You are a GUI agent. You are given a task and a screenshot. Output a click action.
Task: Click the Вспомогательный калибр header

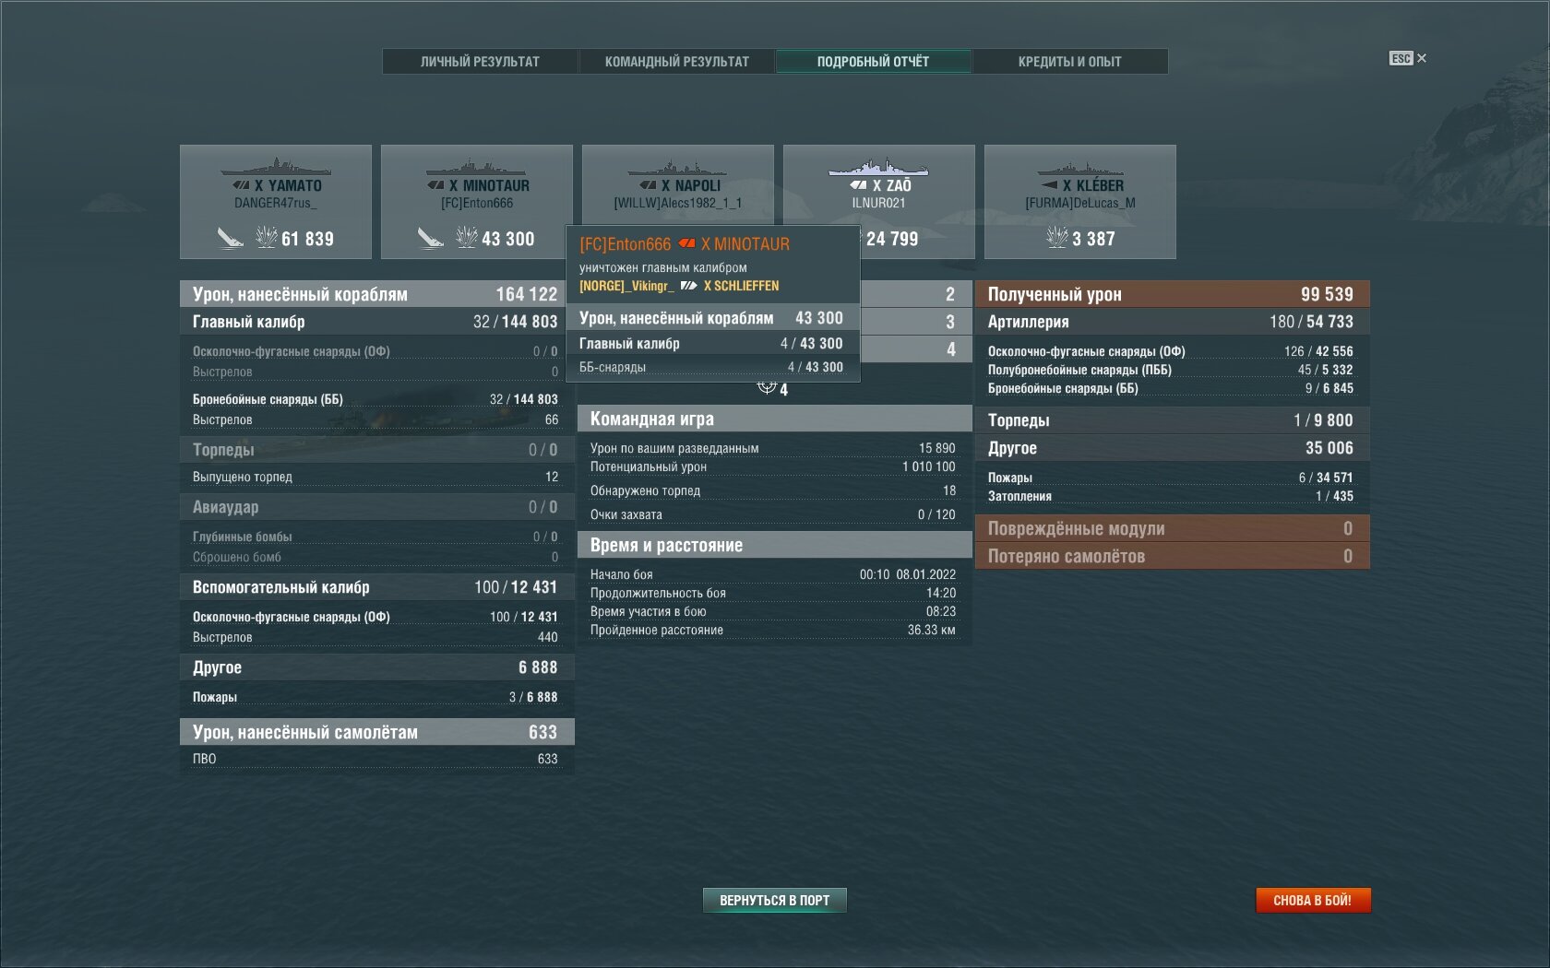click(x=376, y=587)
